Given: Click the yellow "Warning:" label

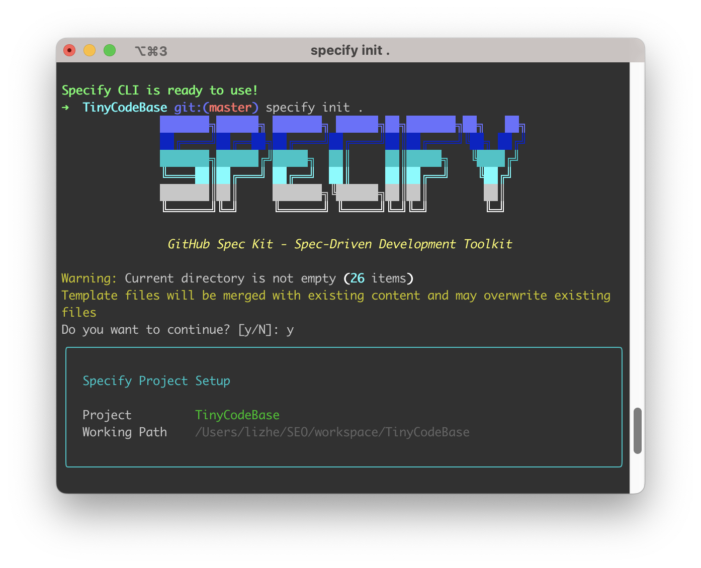Looking at the screenshot, I should click(x=89, y=278).
